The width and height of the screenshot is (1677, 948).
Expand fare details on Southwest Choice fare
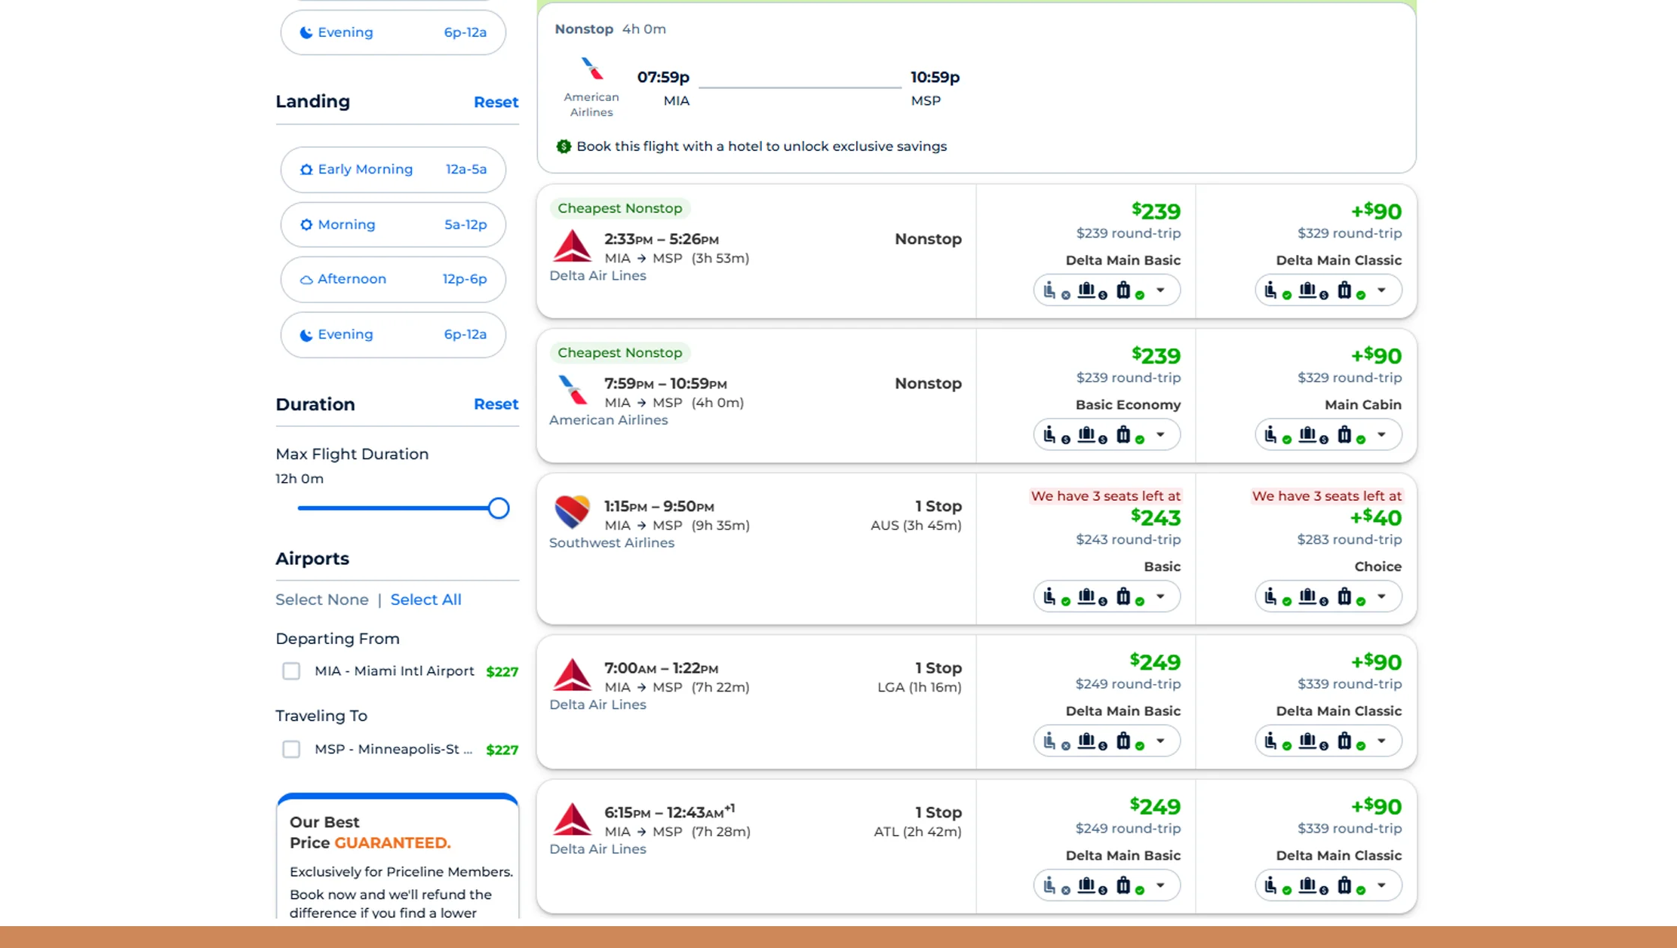1383,596
